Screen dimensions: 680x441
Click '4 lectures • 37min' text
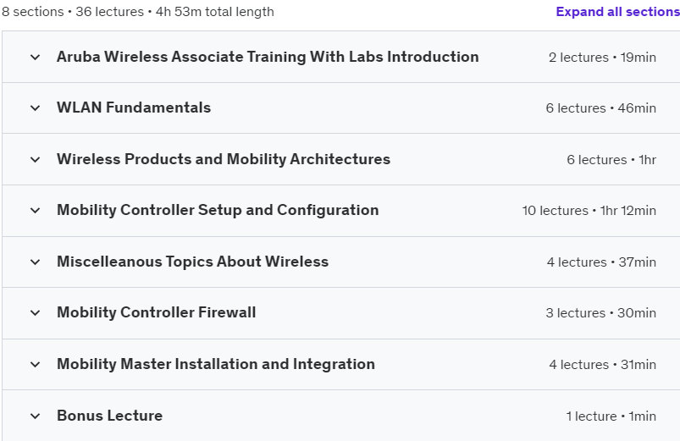point(601,262)
